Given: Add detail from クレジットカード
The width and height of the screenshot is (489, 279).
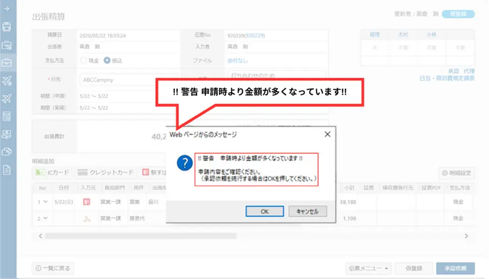Looking at the screenshot, I should click(106, 173).
